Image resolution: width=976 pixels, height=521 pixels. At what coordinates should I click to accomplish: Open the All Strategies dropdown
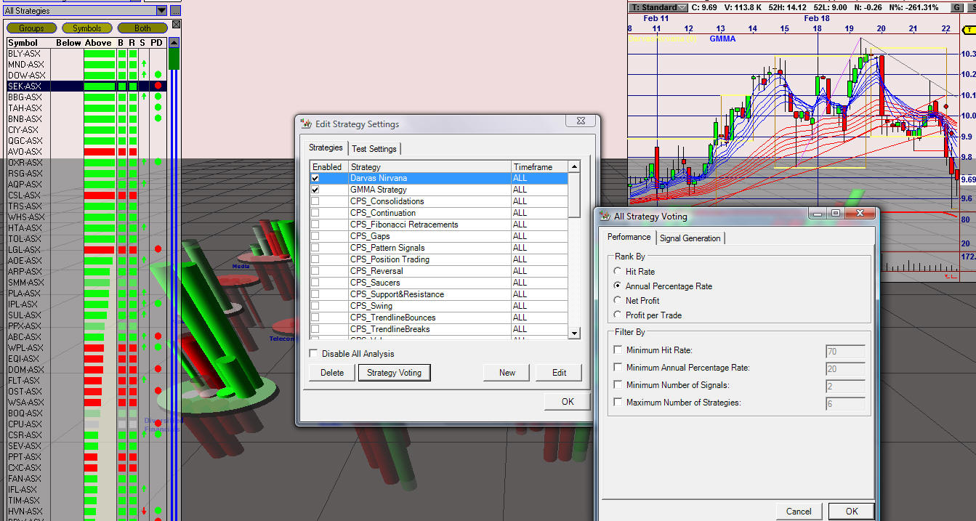point(161,11)
